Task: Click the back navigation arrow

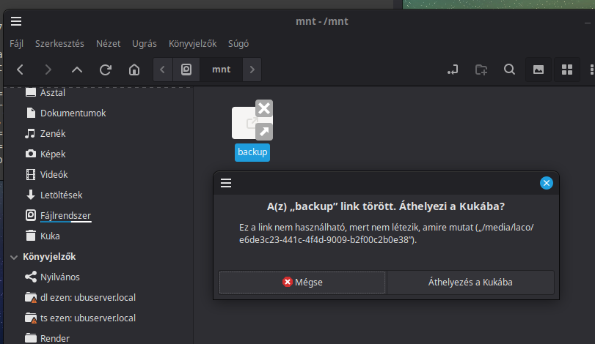Action: click(x=20, y=70)
